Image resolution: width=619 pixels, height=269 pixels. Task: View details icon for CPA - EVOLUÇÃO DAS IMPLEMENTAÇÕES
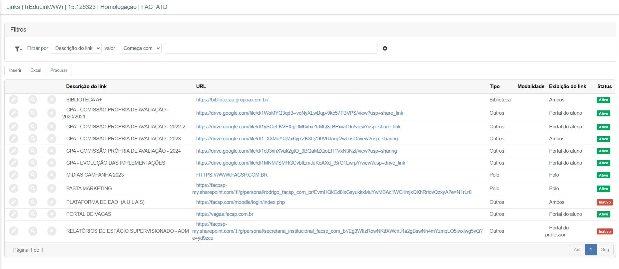[33, 163]
